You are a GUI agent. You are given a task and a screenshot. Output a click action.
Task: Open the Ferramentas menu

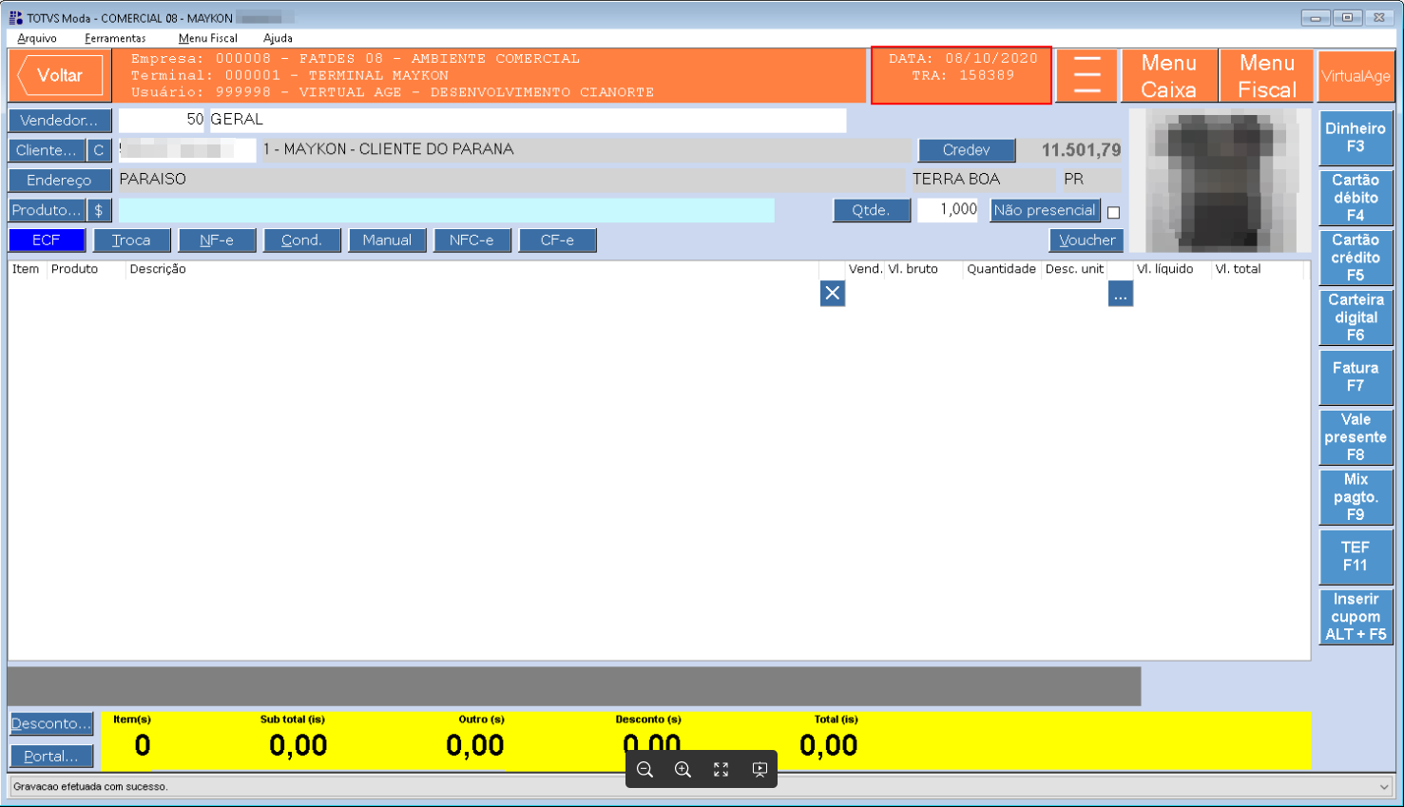[x=115, y=38]
